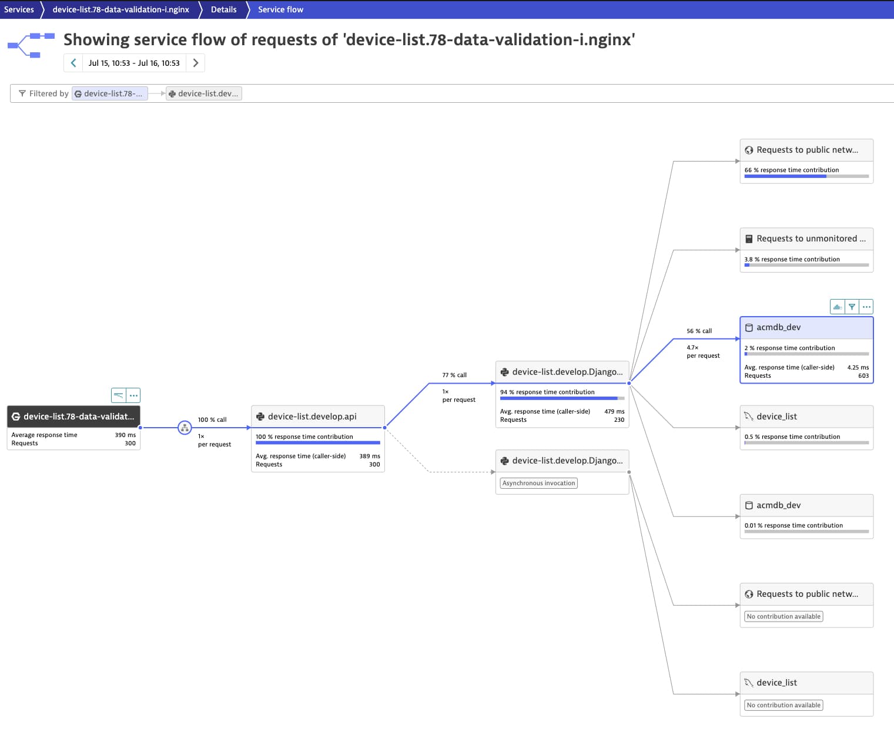This screenshot has height=732, width=894.
Task: Open Services from the breadcrumb bar
Action: click(19, 9)
